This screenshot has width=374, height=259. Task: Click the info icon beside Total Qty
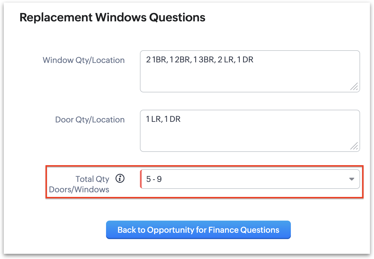(x=120, y=179)
